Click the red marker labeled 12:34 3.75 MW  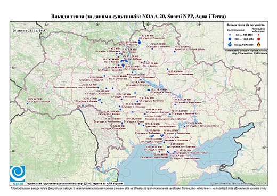click(142, 62)
